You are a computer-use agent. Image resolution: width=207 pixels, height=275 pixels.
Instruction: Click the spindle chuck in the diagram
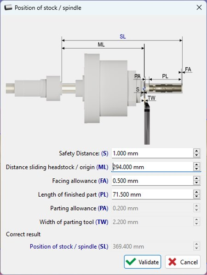(x=106, y=88)
